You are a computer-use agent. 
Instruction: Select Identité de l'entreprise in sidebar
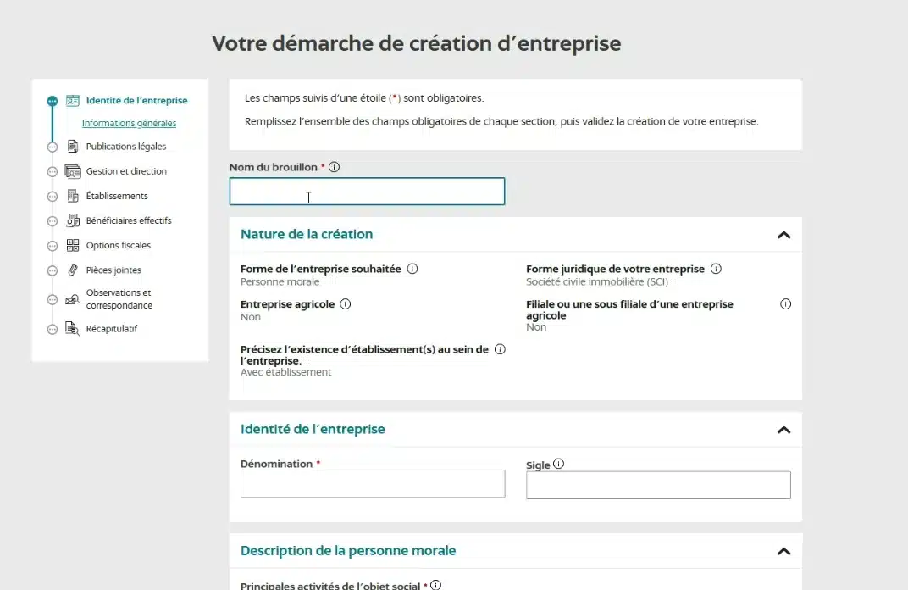coord(136,101)
